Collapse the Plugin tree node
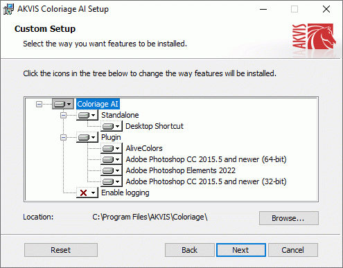343x268 pixels. pyautogui.click(x=63, y=138)
